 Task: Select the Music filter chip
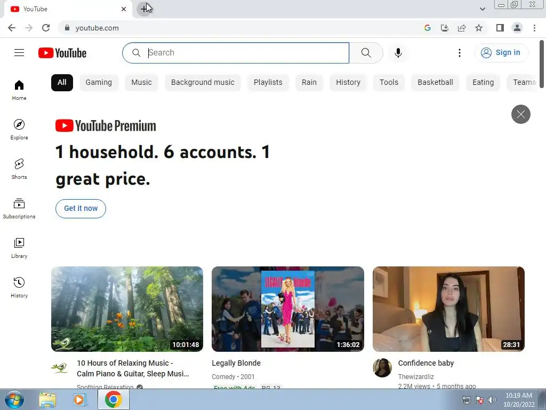(141, 83)
